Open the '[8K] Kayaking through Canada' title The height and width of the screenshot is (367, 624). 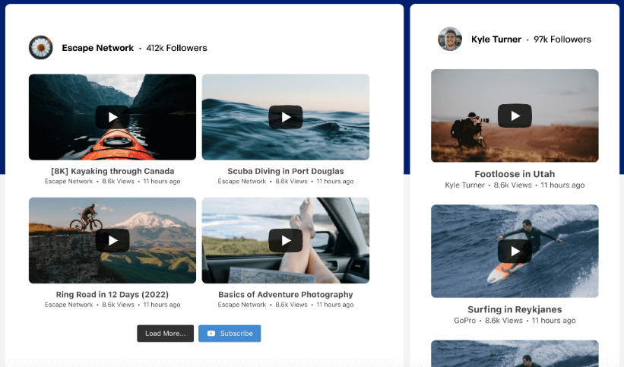pos(112,171)
